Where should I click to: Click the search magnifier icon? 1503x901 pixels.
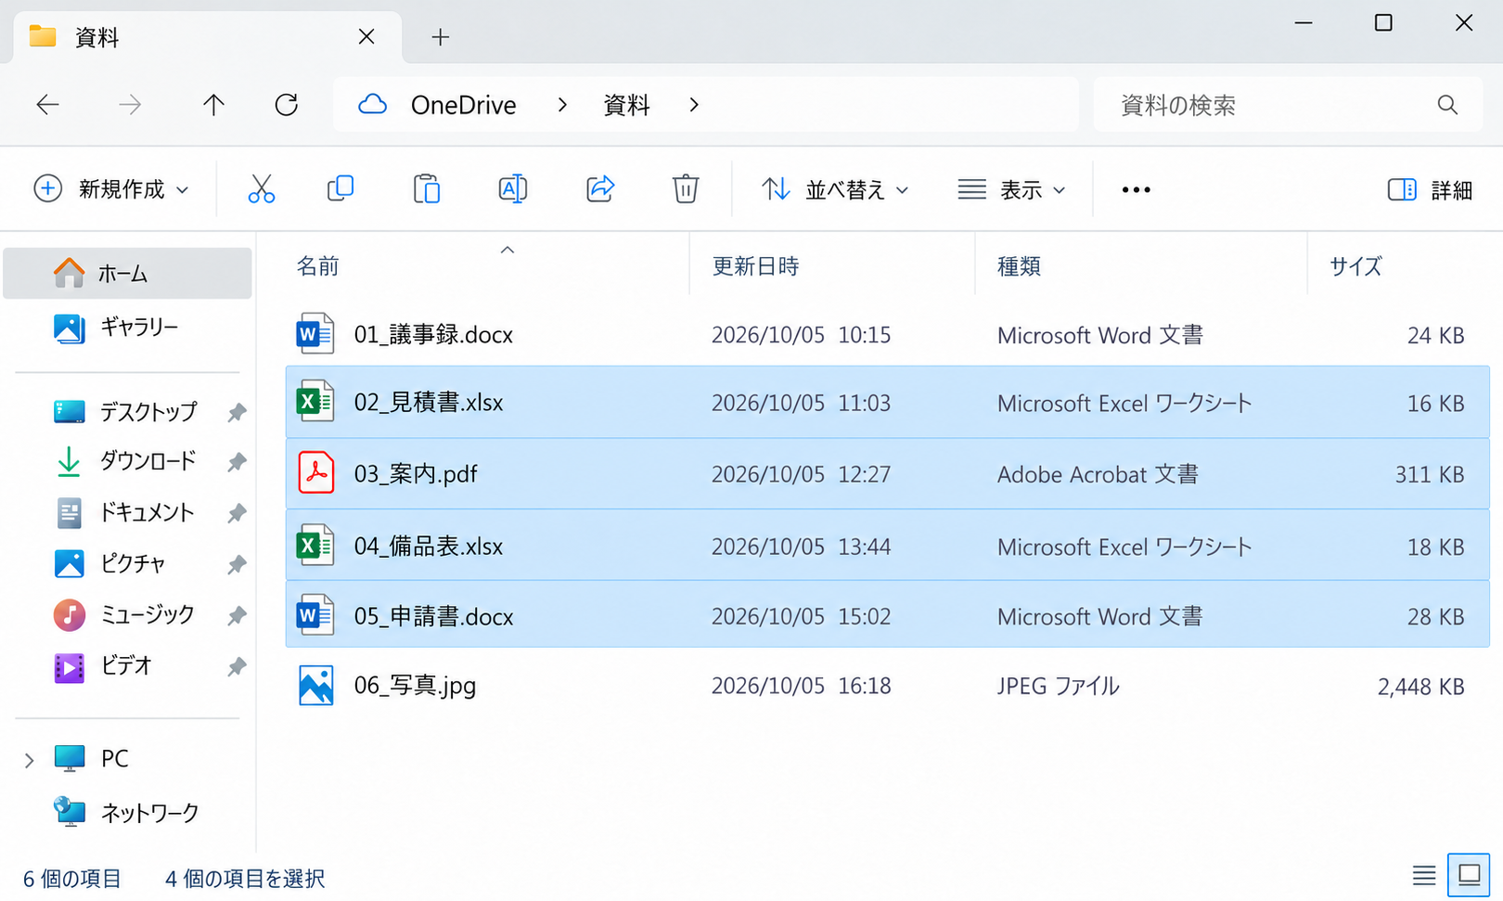coord(1447,105)
